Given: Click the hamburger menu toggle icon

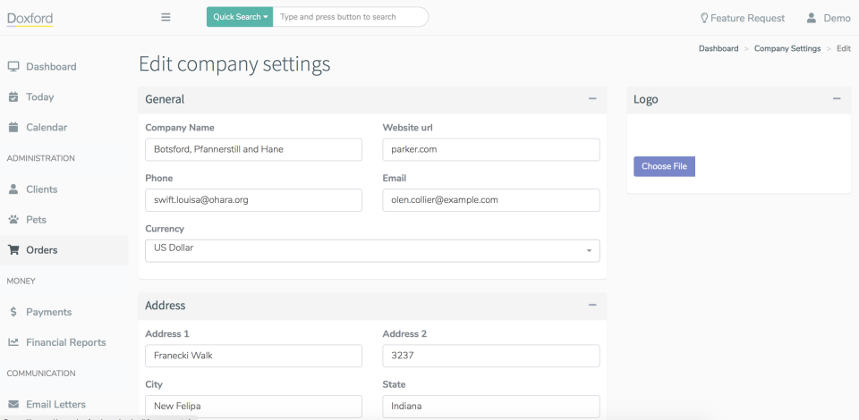Looking at the screenshot, I should 166,17.
